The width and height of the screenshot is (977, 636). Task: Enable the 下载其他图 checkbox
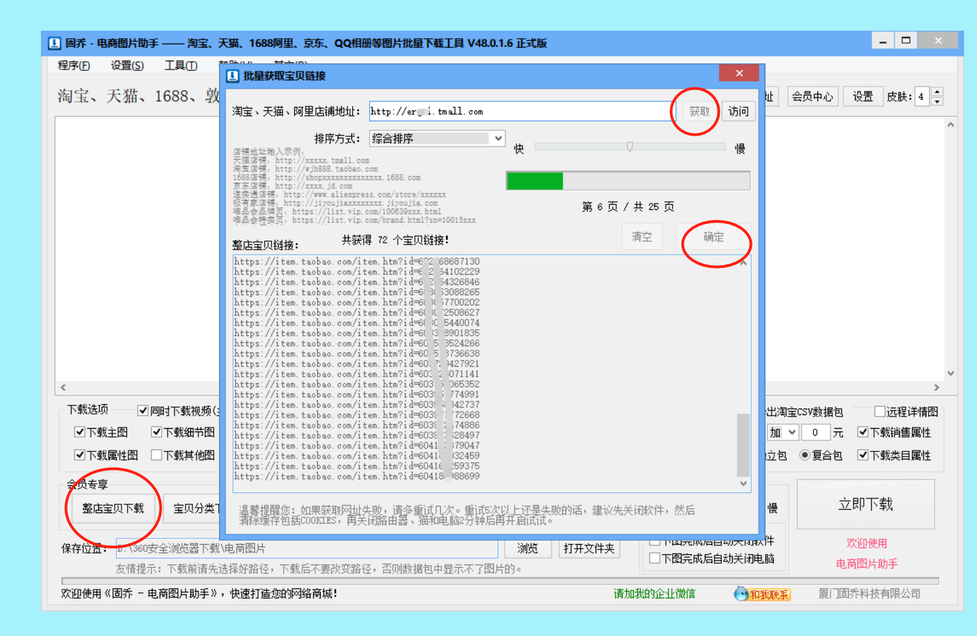coord(157,455)
